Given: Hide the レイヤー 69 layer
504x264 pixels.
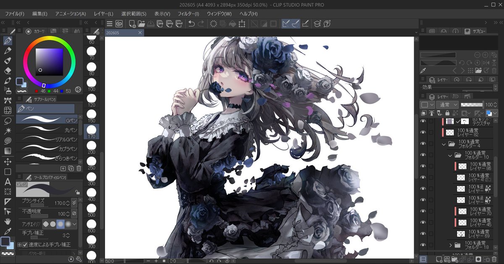Looking at the screenshot, I should pyautogui.click(x=423, y=234).
